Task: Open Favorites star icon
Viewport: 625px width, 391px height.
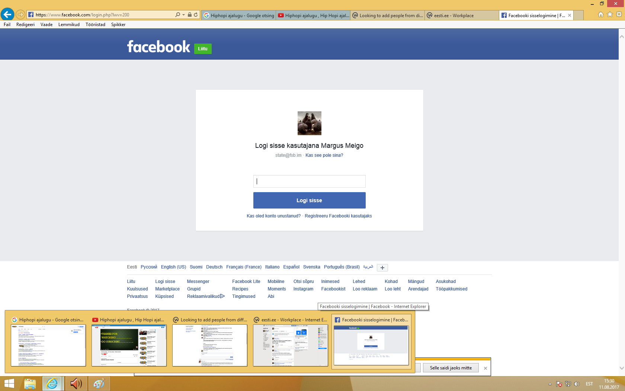Action: (x=610, y=15)
